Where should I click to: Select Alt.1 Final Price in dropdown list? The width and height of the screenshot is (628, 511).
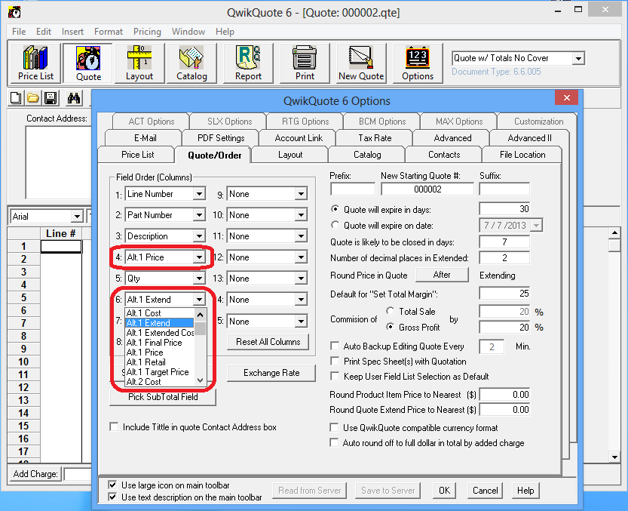[x=159, y=343]
